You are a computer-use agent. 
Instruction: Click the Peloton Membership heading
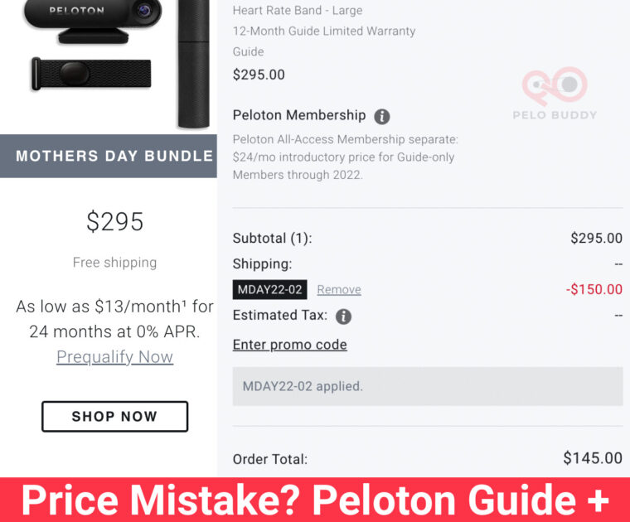299,115
